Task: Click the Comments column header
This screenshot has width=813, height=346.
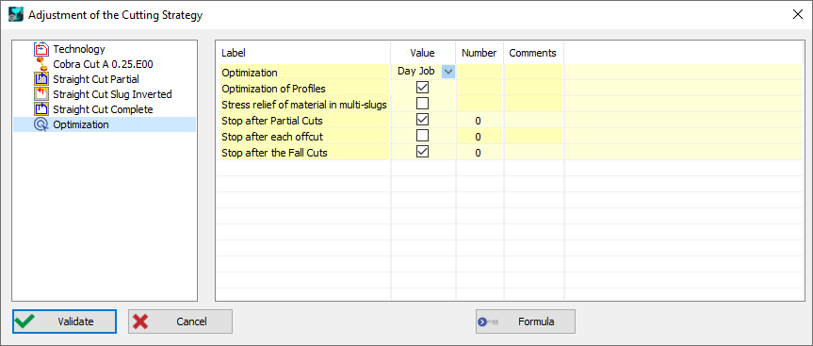Action: click(533, 53)
